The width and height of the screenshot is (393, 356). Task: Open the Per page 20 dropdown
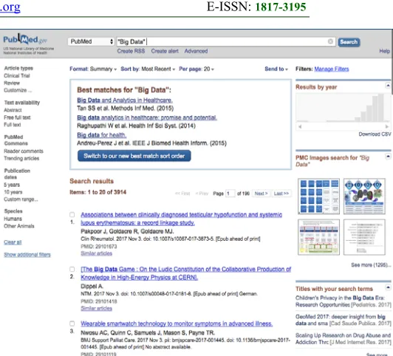tap(196, 69)
